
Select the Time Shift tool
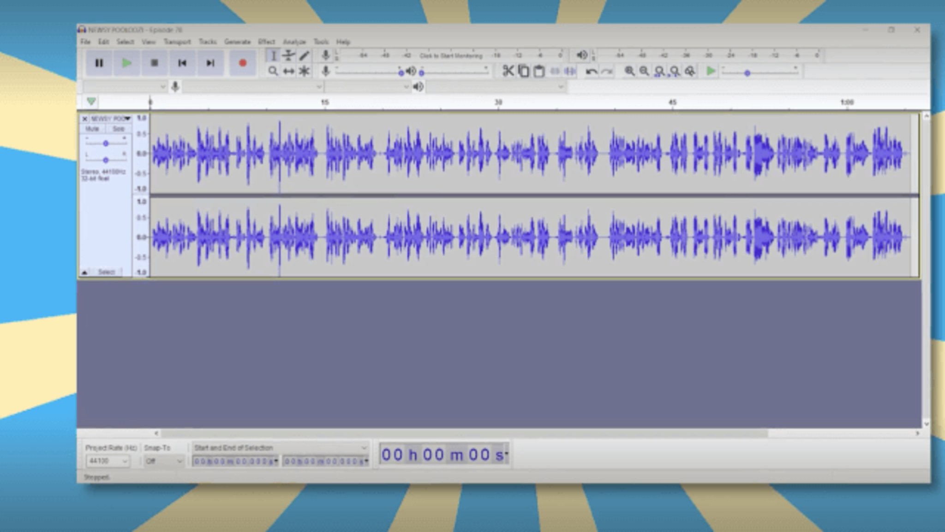point(289,71)
